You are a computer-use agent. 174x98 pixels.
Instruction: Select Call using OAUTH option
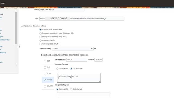coord(41,41)
